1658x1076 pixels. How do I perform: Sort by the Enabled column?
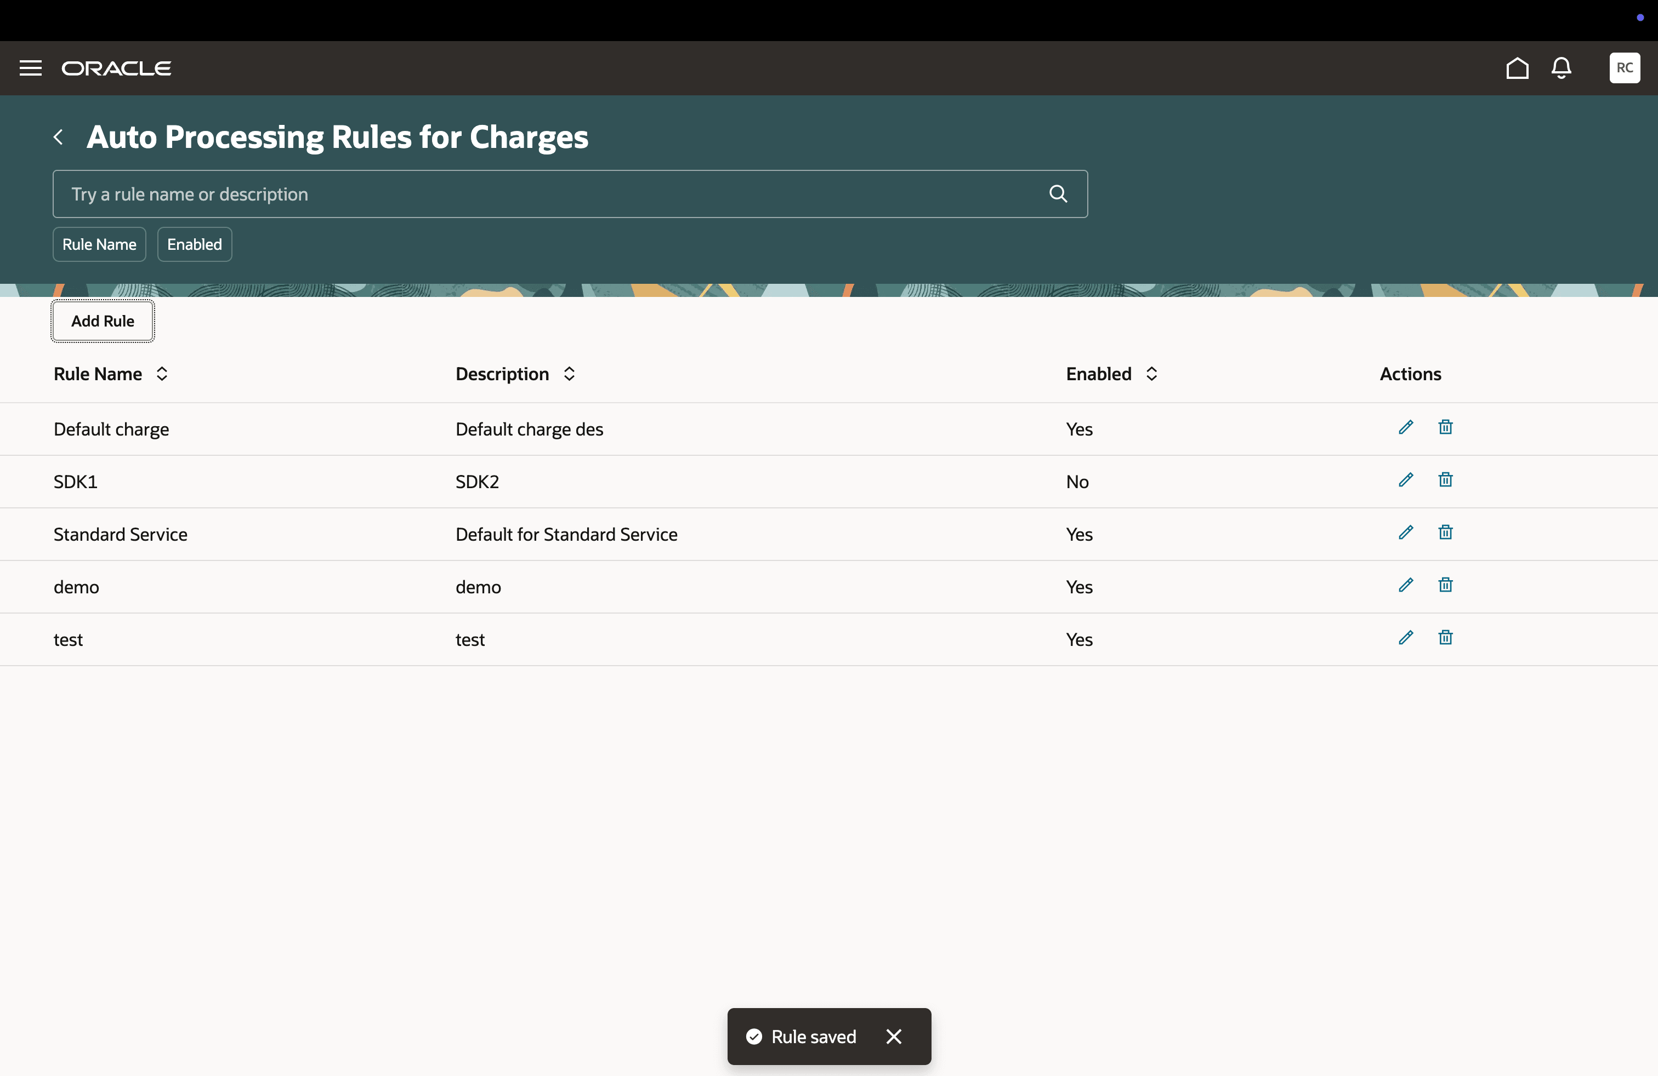click(1151, 374)
